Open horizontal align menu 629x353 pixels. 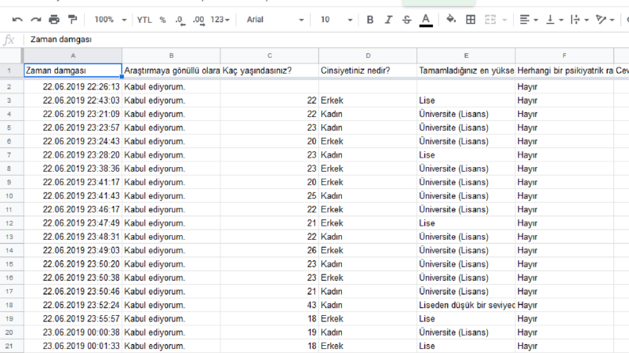pyautogui.click(x=528, y=20)
